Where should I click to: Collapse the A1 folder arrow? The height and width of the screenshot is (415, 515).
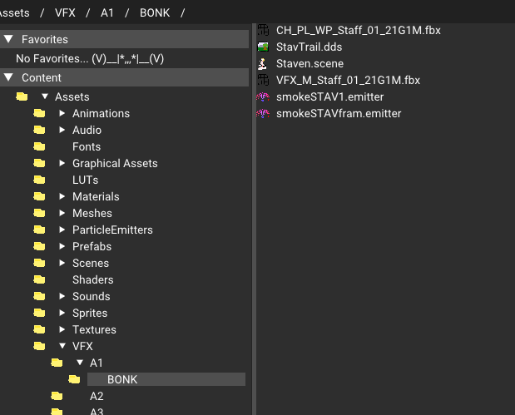[80, 363]
